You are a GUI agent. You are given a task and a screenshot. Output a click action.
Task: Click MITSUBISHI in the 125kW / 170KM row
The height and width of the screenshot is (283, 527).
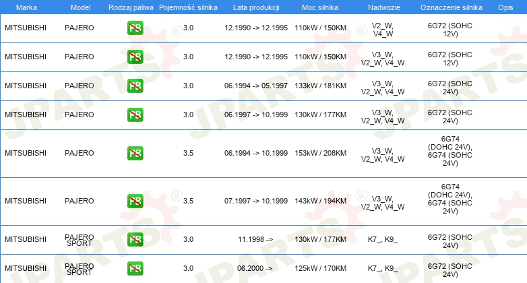pyautogui.click(x=26, y=268)
